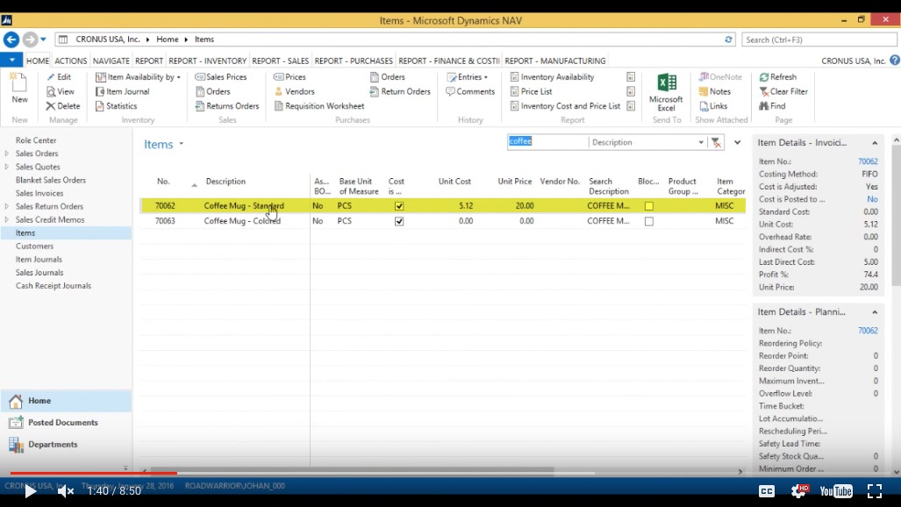Open the Find tool
This screenshot has width=901, height=507.
tap(777, 105)
